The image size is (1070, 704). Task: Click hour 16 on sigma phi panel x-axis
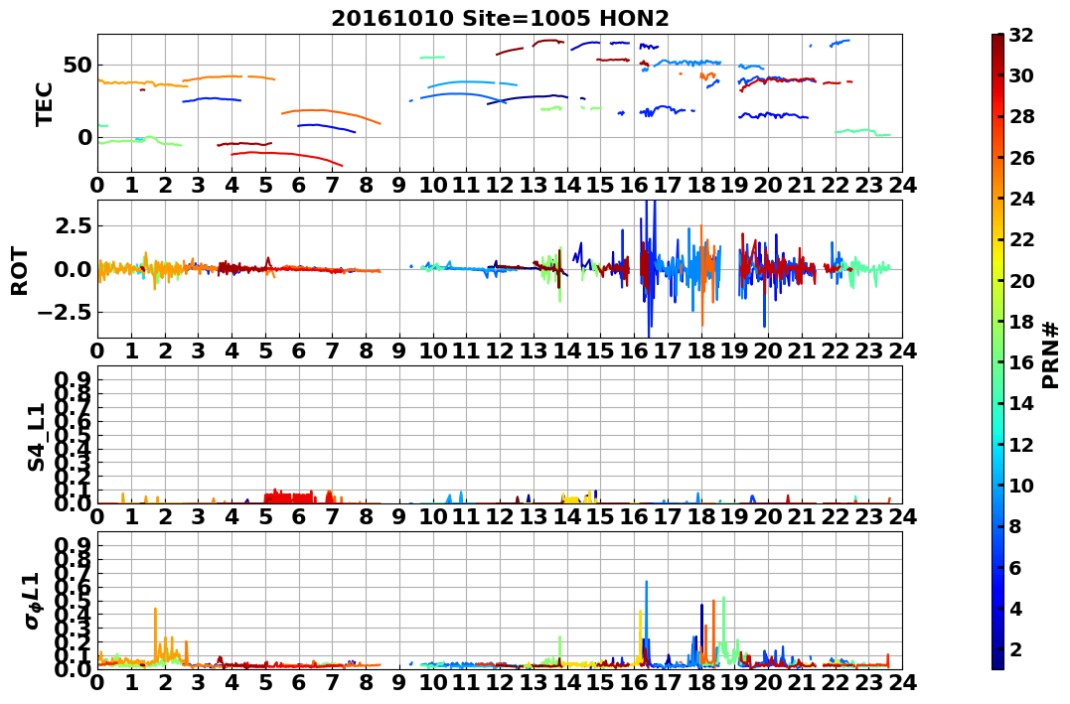click(635, 681)
